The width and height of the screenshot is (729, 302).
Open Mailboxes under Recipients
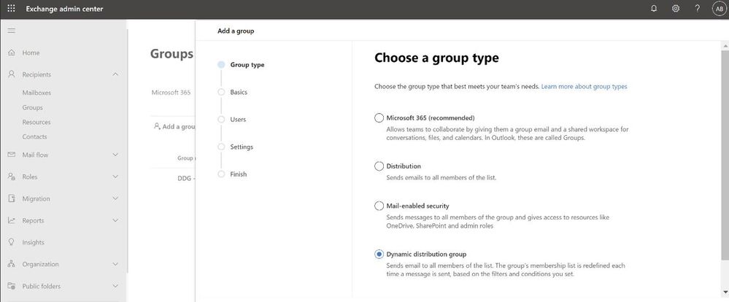[36, 93]
